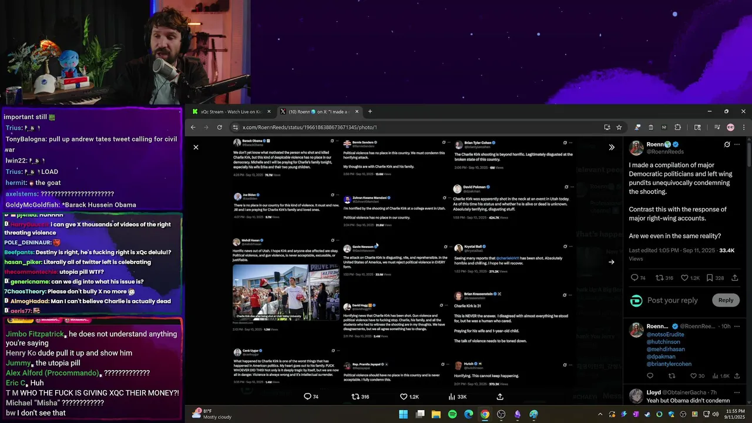This screenshot has height=423, width=752.
Task: Open Spotify from the taskbar
Action: (452, 414)
